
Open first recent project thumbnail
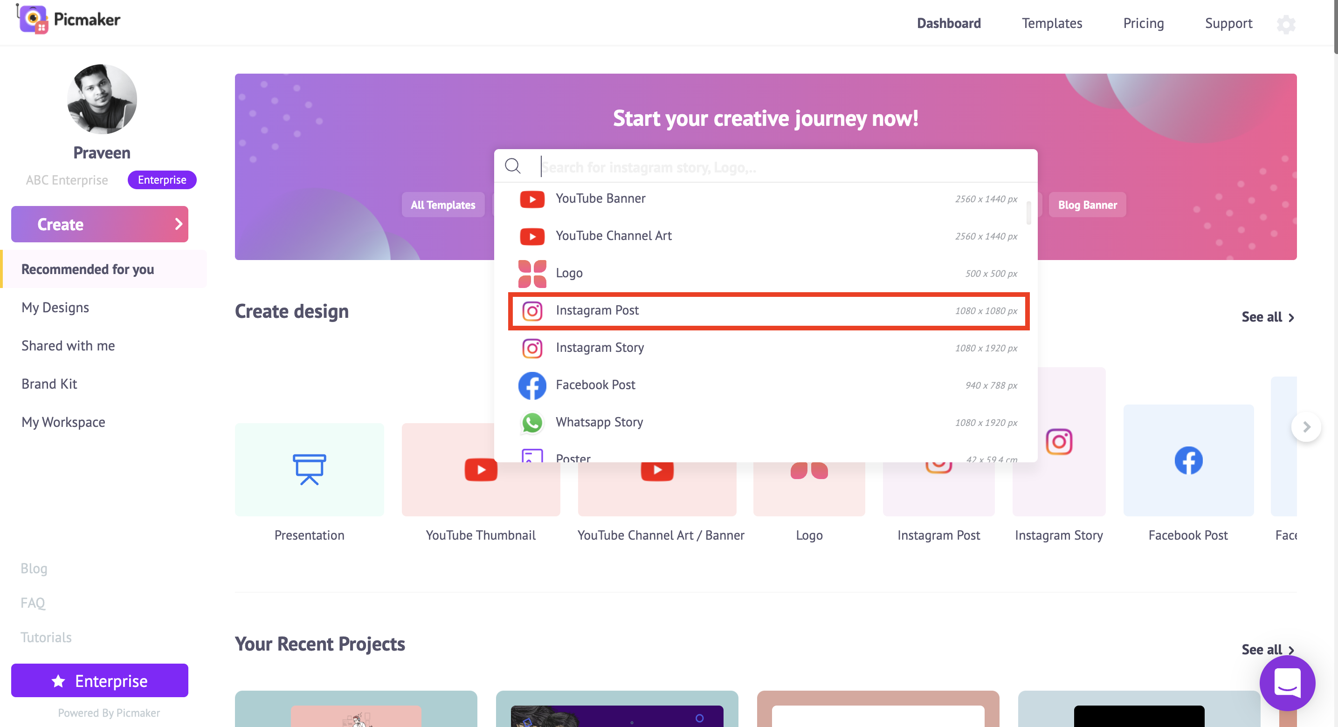point(356,708)
